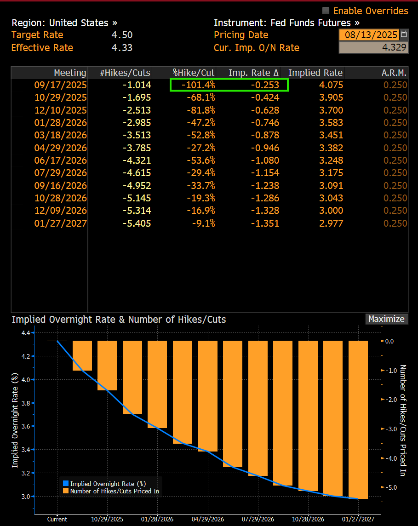Select the 09/16/2026 meeting date
Screen dimensions: 418x526
coord(60,185)
